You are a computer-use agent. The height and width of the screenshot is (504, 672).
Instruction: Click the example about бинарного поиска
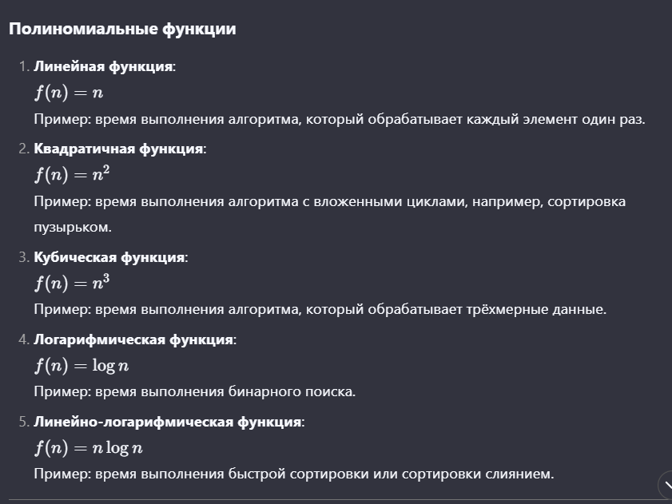click(x=195, y=391)
